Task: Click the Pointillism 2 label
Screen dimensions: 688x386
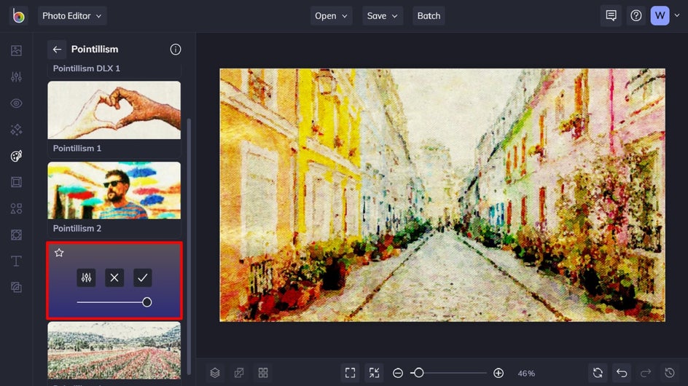Action: click(77, 229)
